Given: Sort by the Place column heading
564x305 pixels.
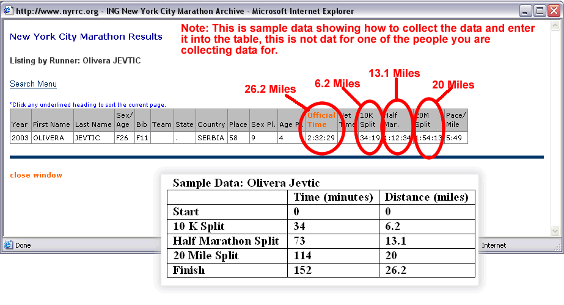Looking at the screenshot, I should (x=238, y=124).
